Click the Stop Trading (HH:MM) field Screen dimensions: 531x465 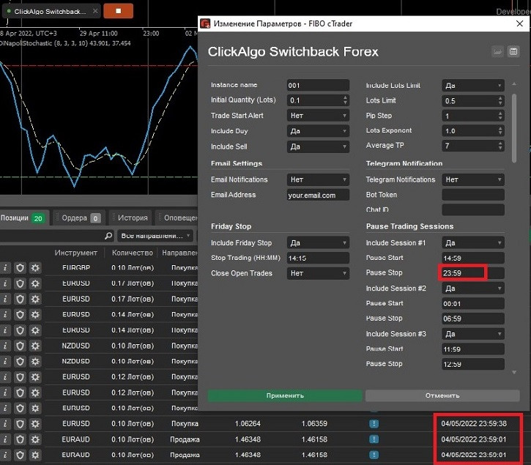coord(318,258)
